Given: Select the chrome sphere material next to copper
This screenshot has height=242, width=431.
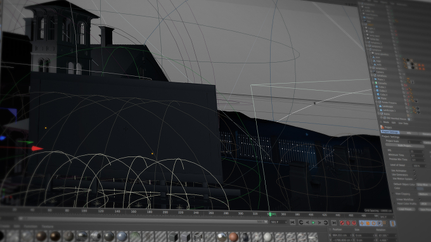Looking at the screenshot, I should coord(221,236).
